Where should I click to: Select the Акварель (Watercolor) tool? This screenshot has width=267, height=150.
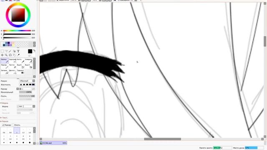pos(28,61)
